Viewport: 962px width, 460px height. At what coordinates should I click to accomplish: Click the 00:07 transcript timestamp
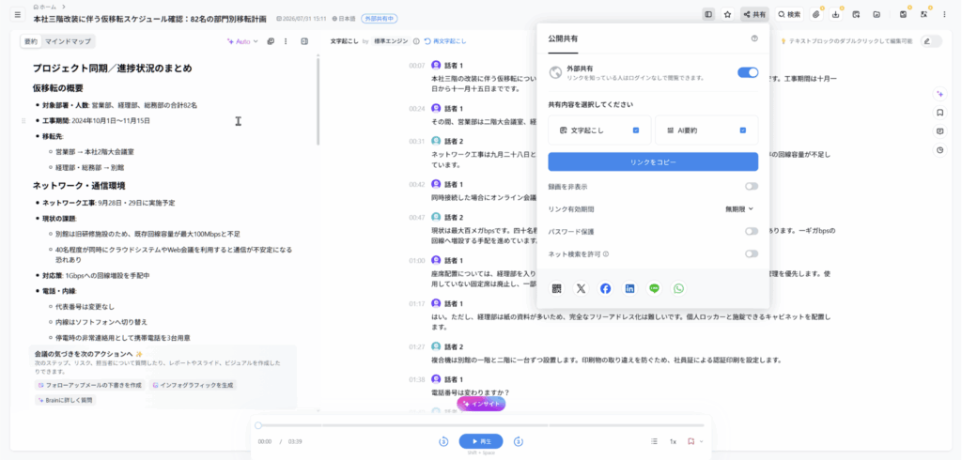pos(417,65)
